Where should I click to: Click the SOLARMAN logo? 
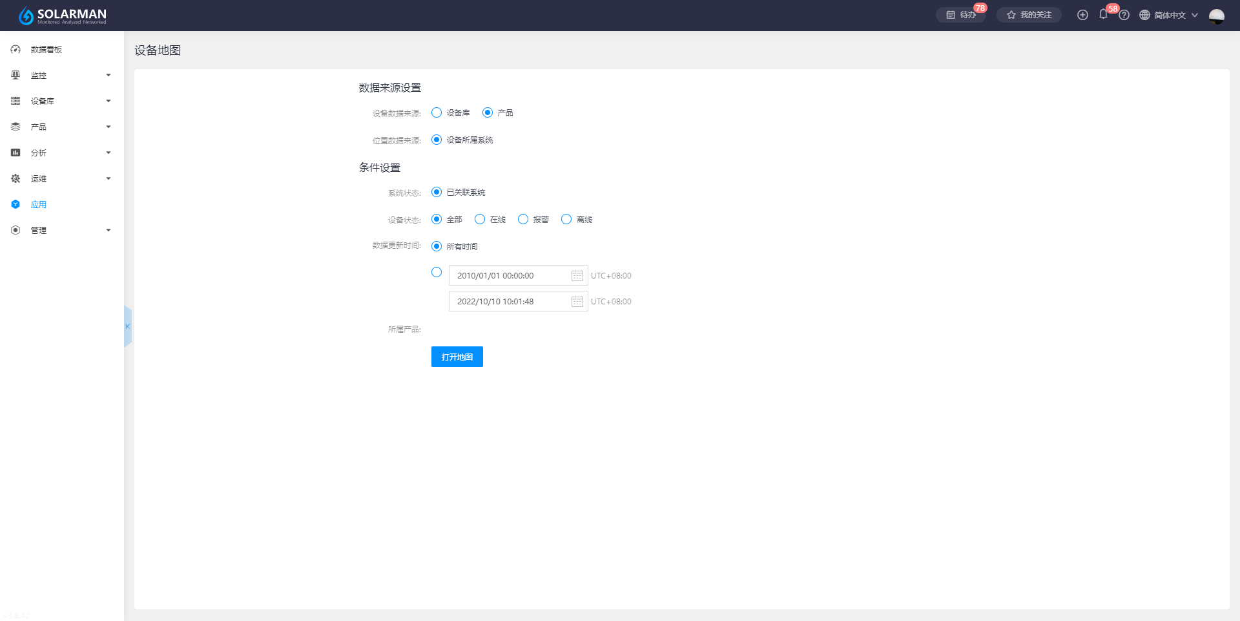click(x=63, y=16)
